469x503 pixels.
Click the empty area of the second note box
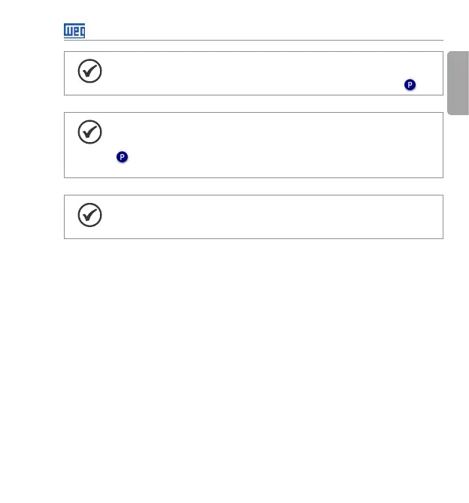[278, 144]
